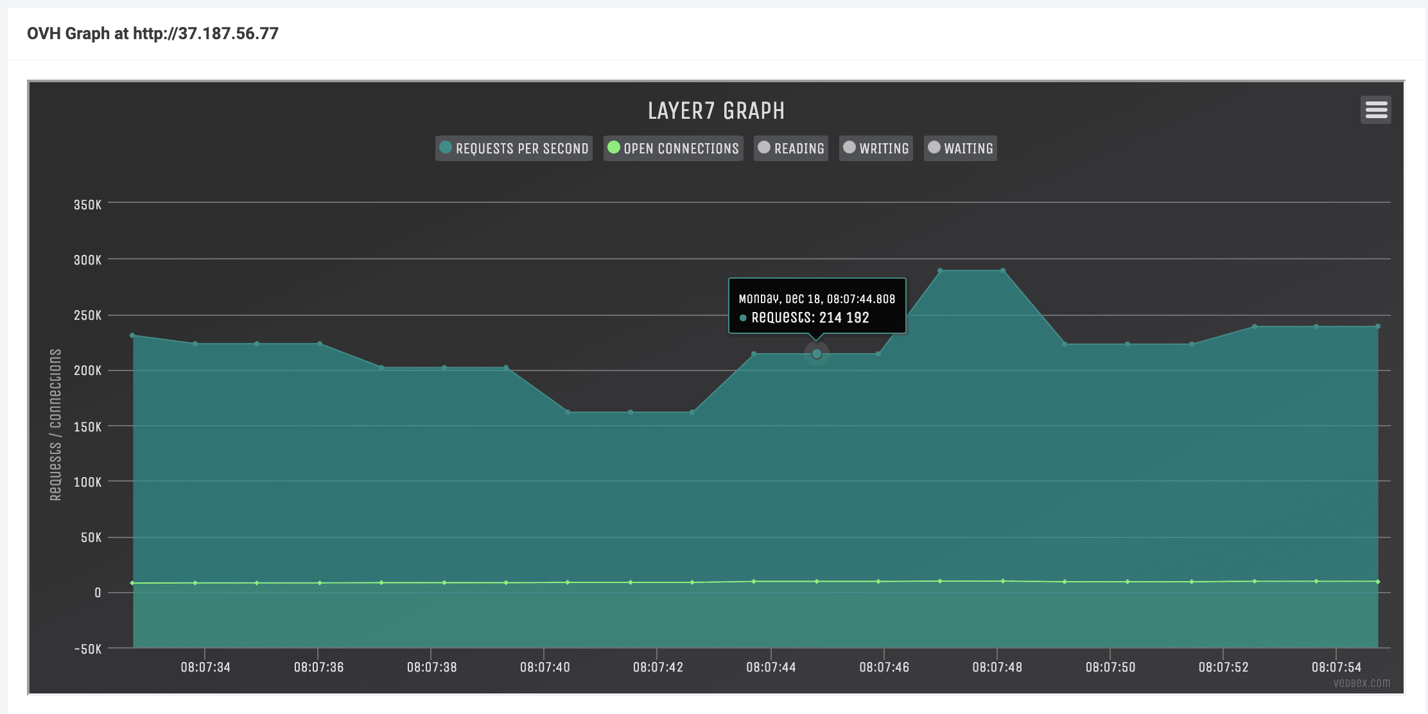Click the OVH Graph page heading
Viewport: 1428px width, 714px height.
click(x=153, y=33)
